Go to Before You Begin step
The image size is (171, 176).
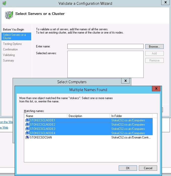pyautogui.click(x=14, y=30)
